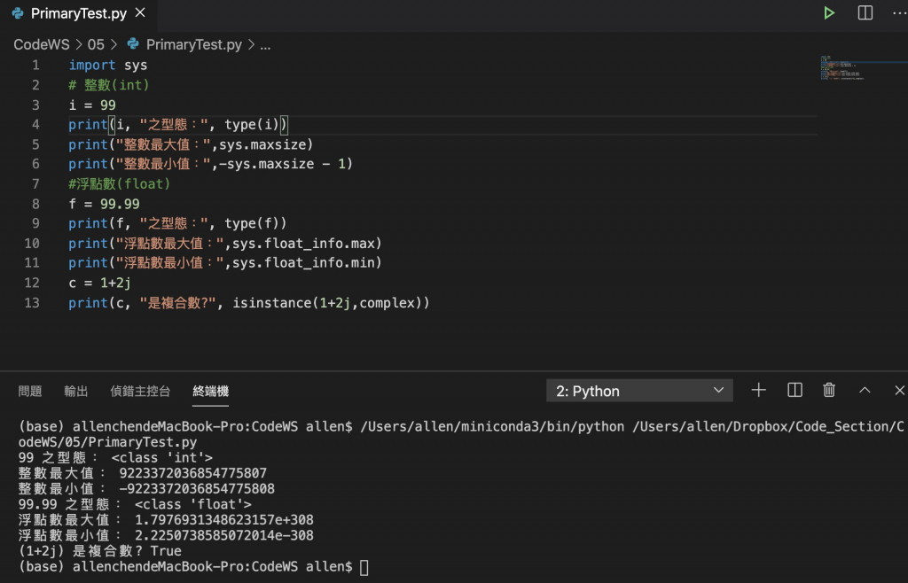
Task: Select the PrimaryTest.py editor tab
Action: 78,13
